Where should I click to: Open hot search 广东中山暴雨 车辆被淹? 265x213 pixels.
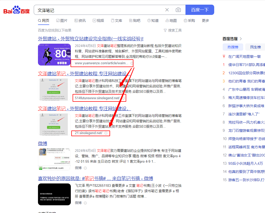click(x=247, y=89)
